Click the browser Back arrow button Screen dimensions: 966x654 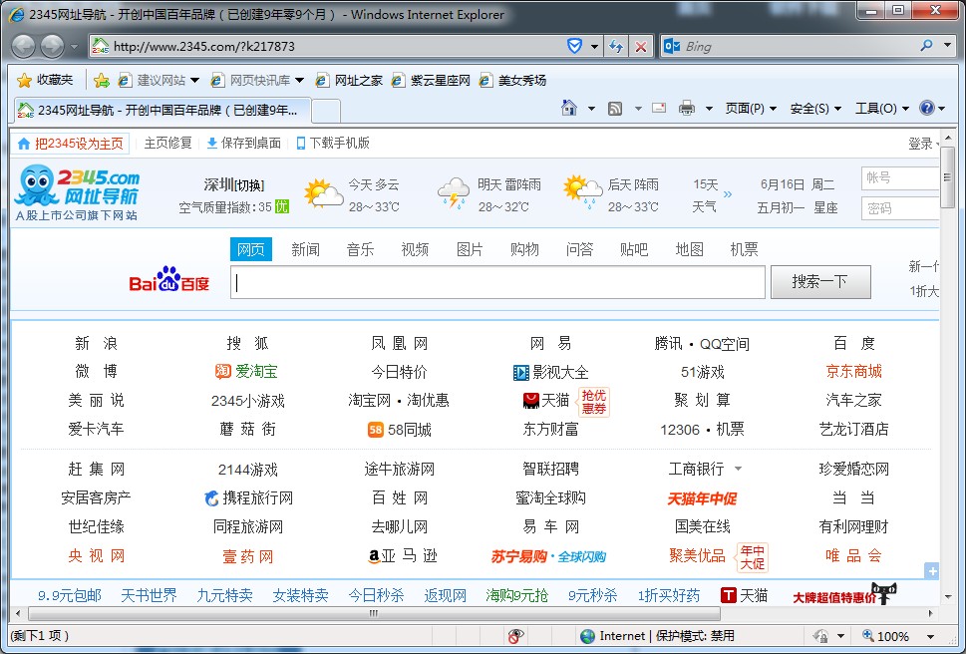[23, 46]
